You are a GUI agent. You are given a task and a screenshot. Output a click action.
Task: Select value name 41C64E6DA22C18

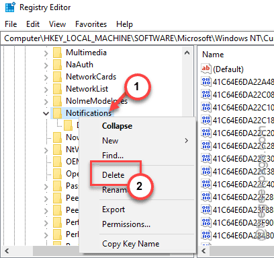pos(243,121)
